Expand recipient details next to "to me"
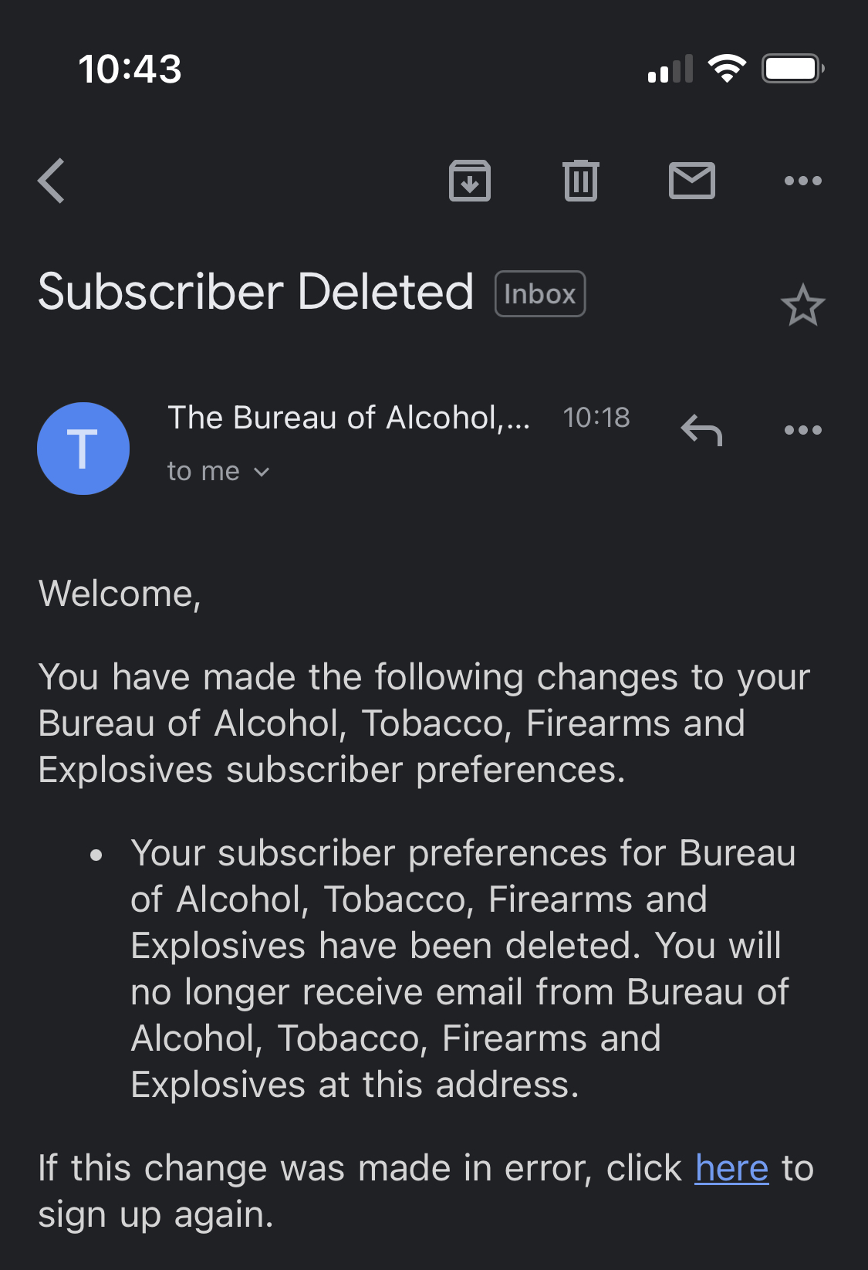 [x=262, y=472]
